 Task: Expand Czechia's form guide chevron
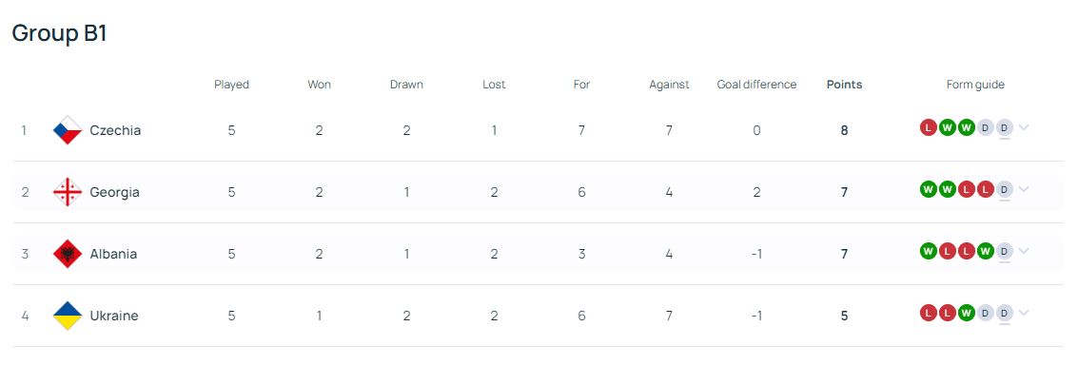pos(1024,127)
